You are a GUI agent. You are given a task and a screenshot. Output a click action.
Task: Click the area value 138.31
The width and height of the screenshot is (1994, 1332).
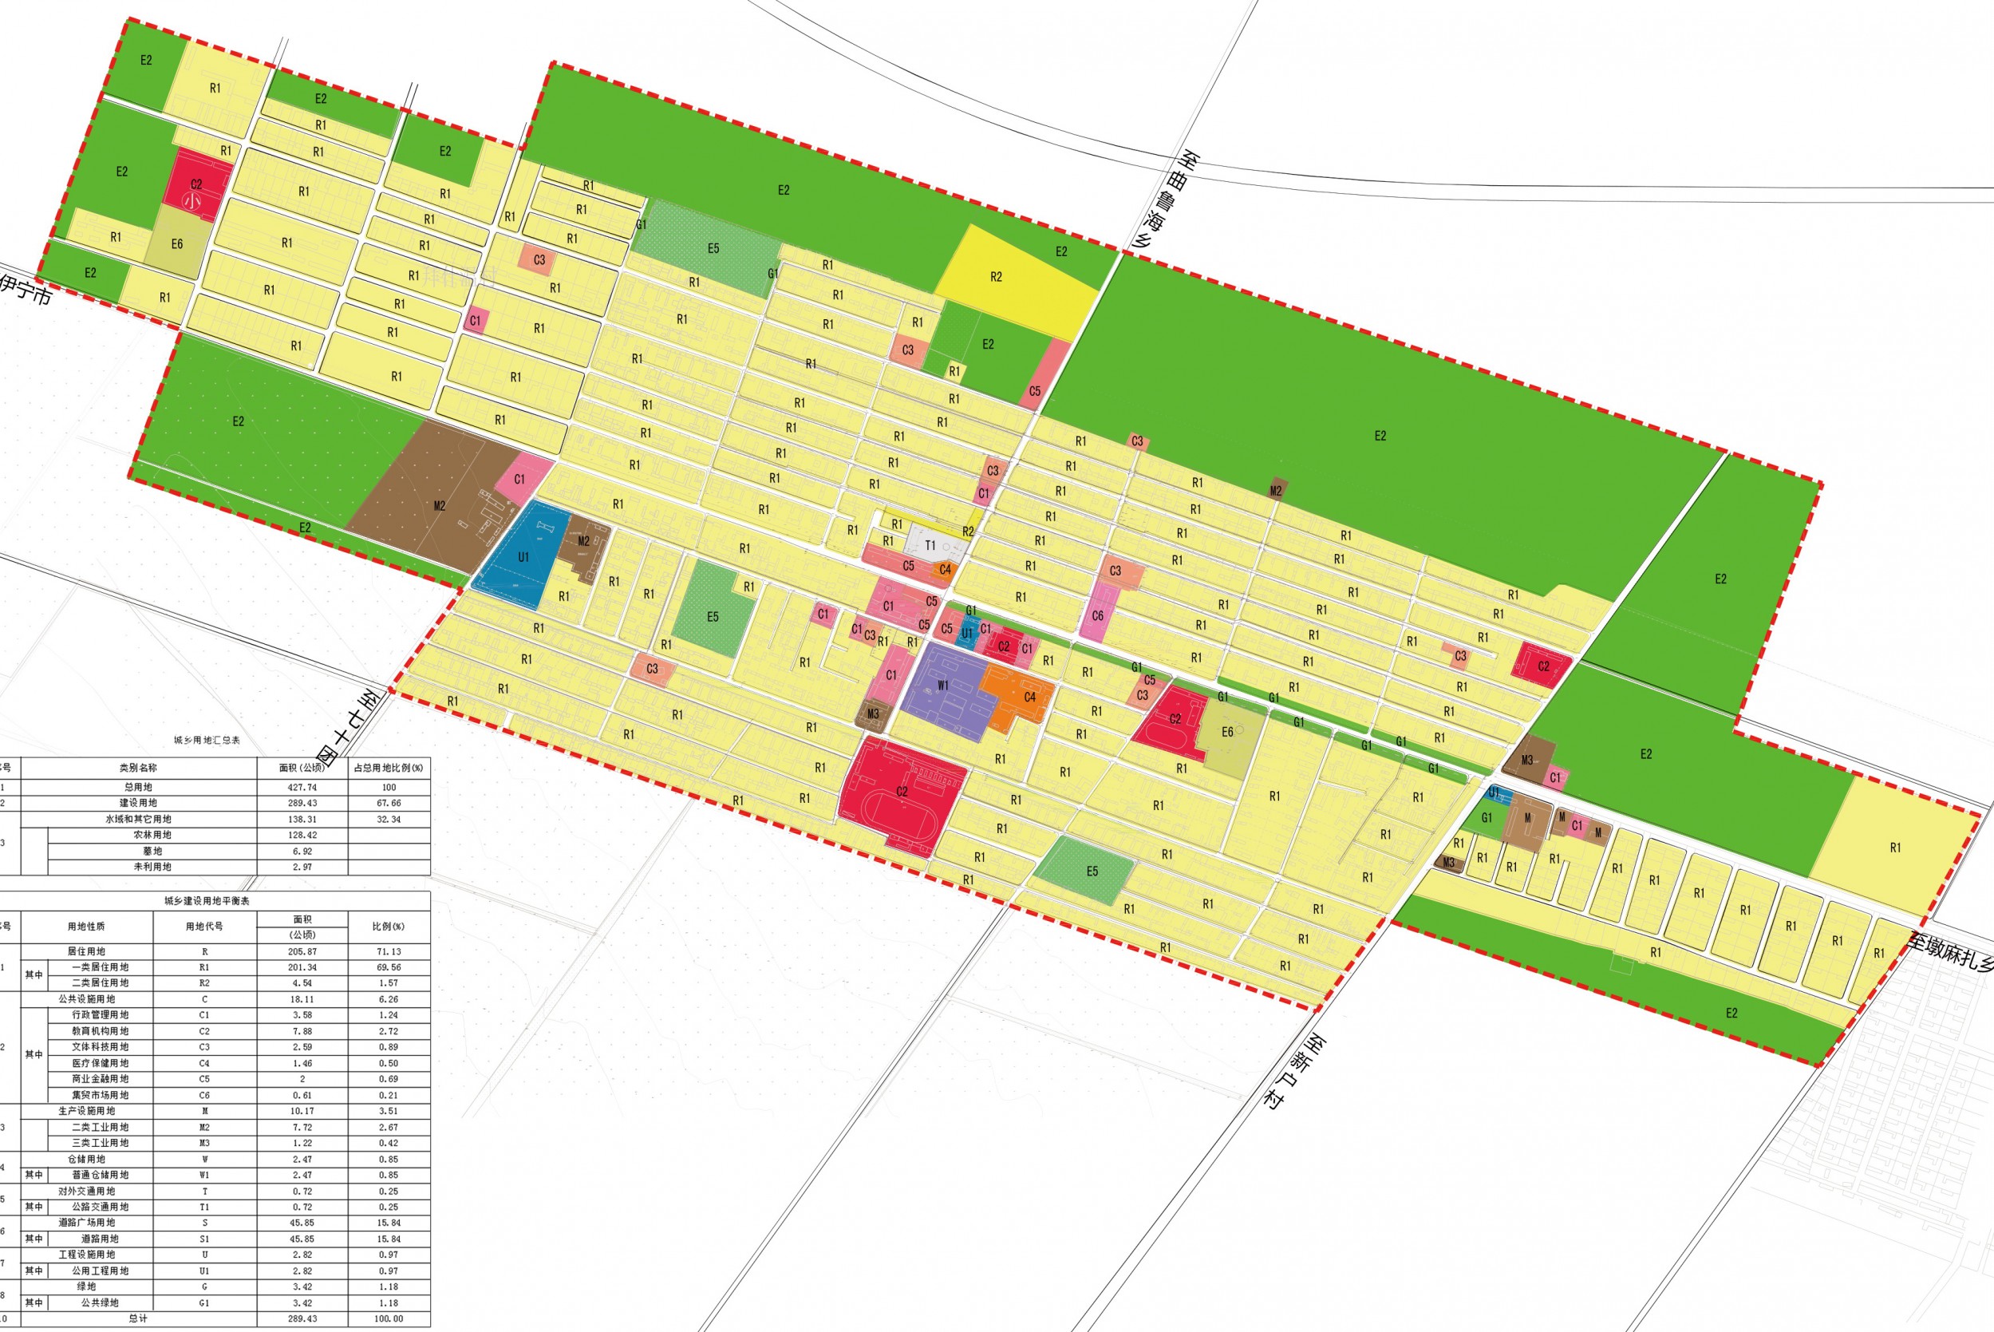[302, 819]
